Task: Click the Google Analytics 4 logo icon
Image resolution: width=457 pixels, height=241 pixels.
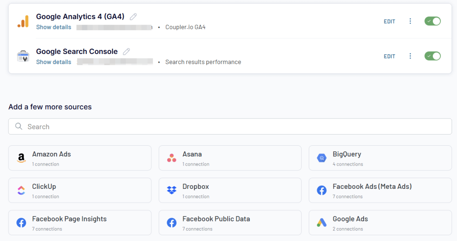Action: click(23, 21)
